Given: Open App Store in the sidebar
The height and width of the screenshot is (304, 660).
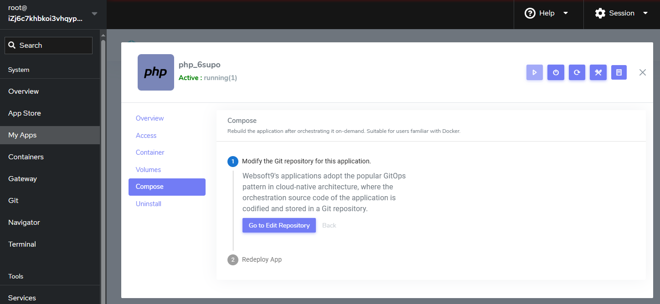Looking at the screenshot, I should 25,113.
